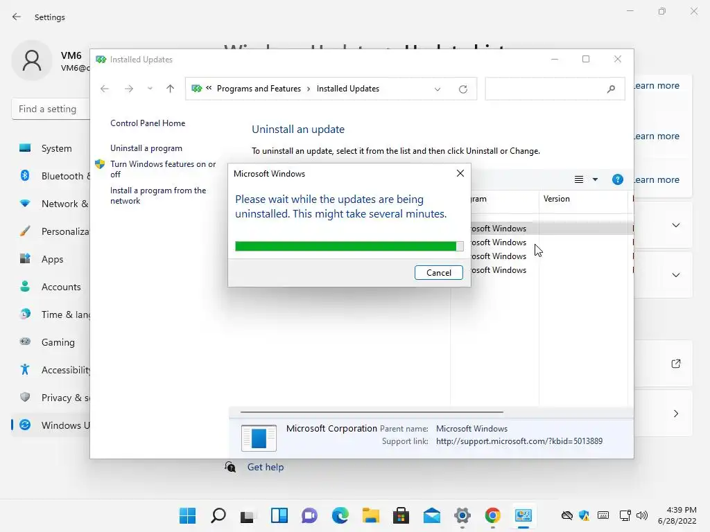Go up one folder level
The width and height of the screenshot is (710, 532).
171,89
